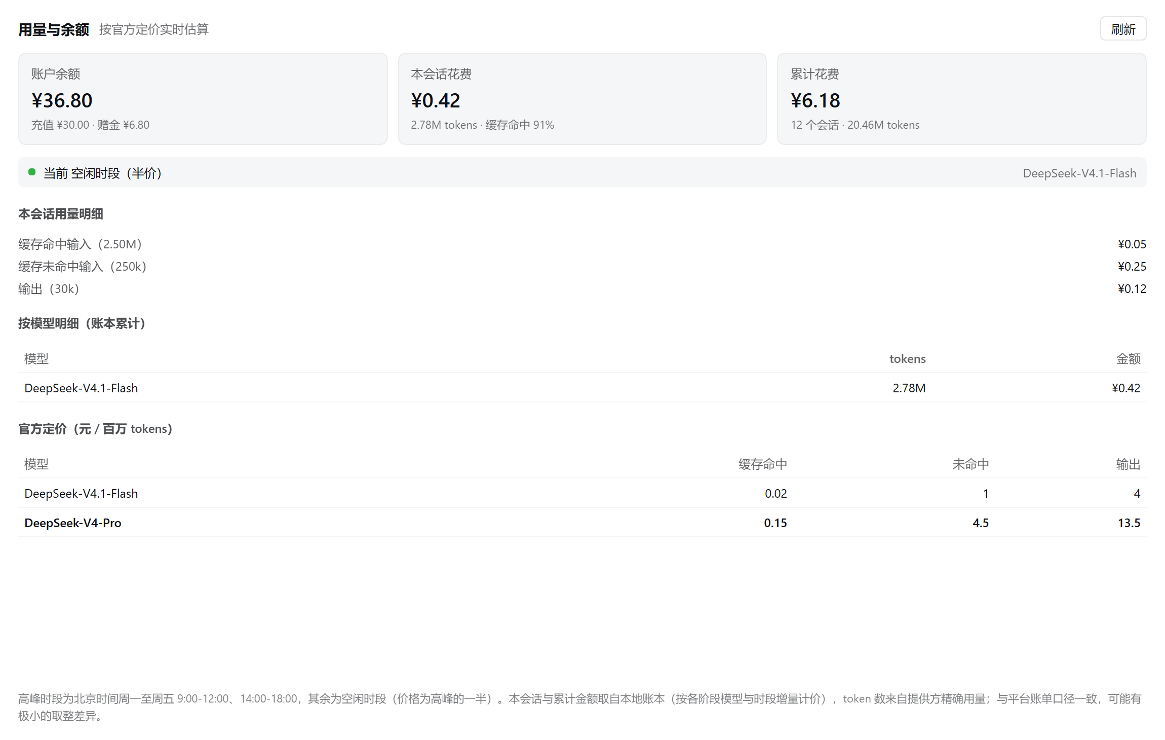Click the green idle-period status dot
Viewport: 1165px width, 740px height.
[32, 172]
